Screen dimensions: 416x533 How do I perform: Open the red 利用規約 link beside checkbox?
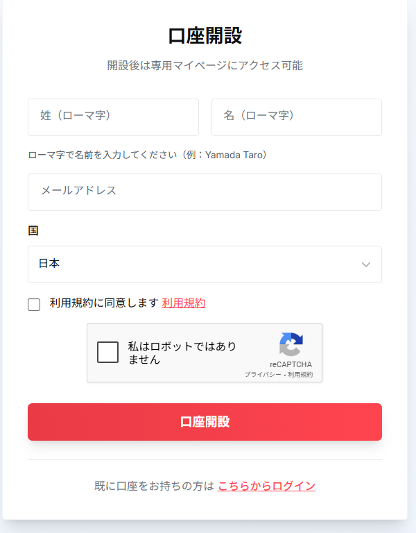click(x=183, y=303)
